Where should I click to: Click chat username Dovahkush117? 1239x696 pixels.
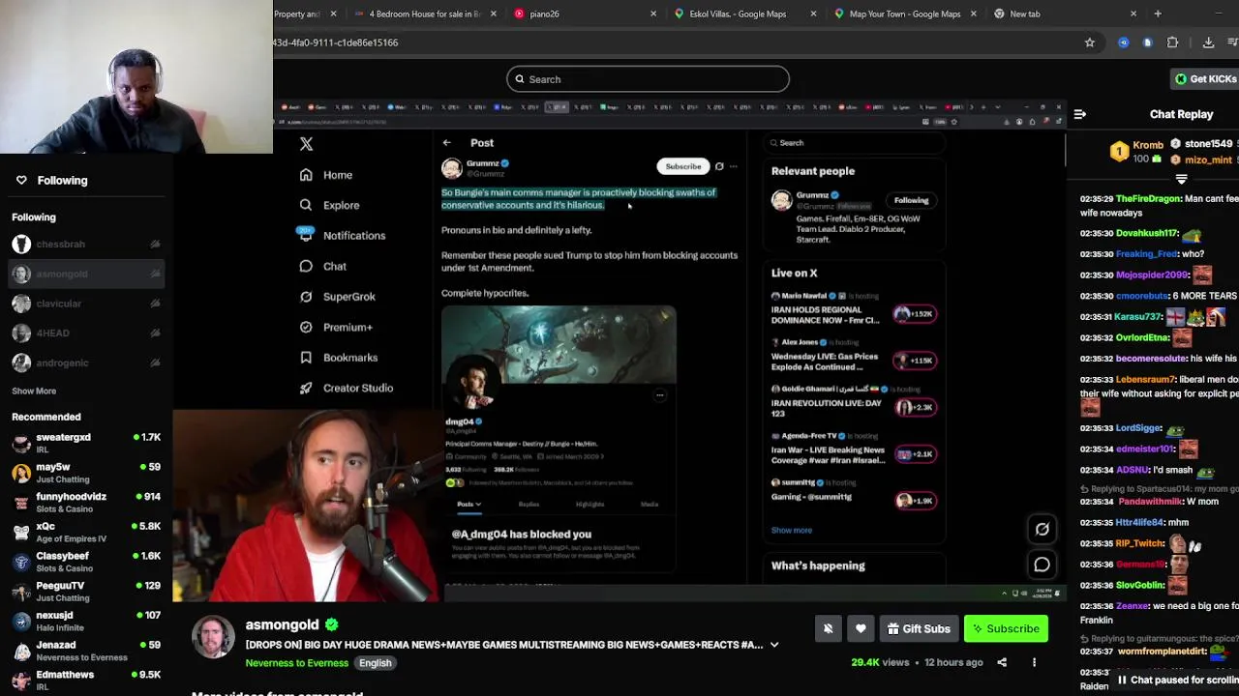click(1147, 233)
